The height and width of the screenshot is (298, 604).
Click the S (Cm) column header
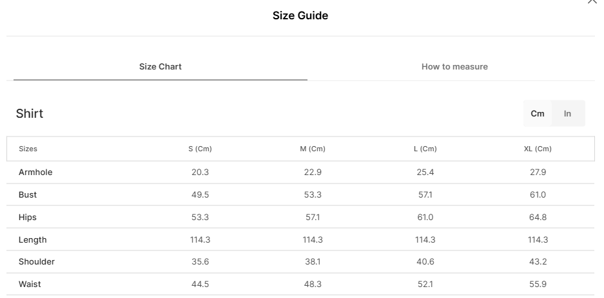click(x=200, y=149)
